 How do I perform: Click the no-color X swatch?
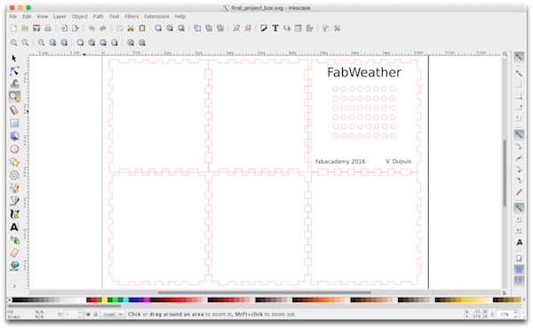[x=10, y=300]
